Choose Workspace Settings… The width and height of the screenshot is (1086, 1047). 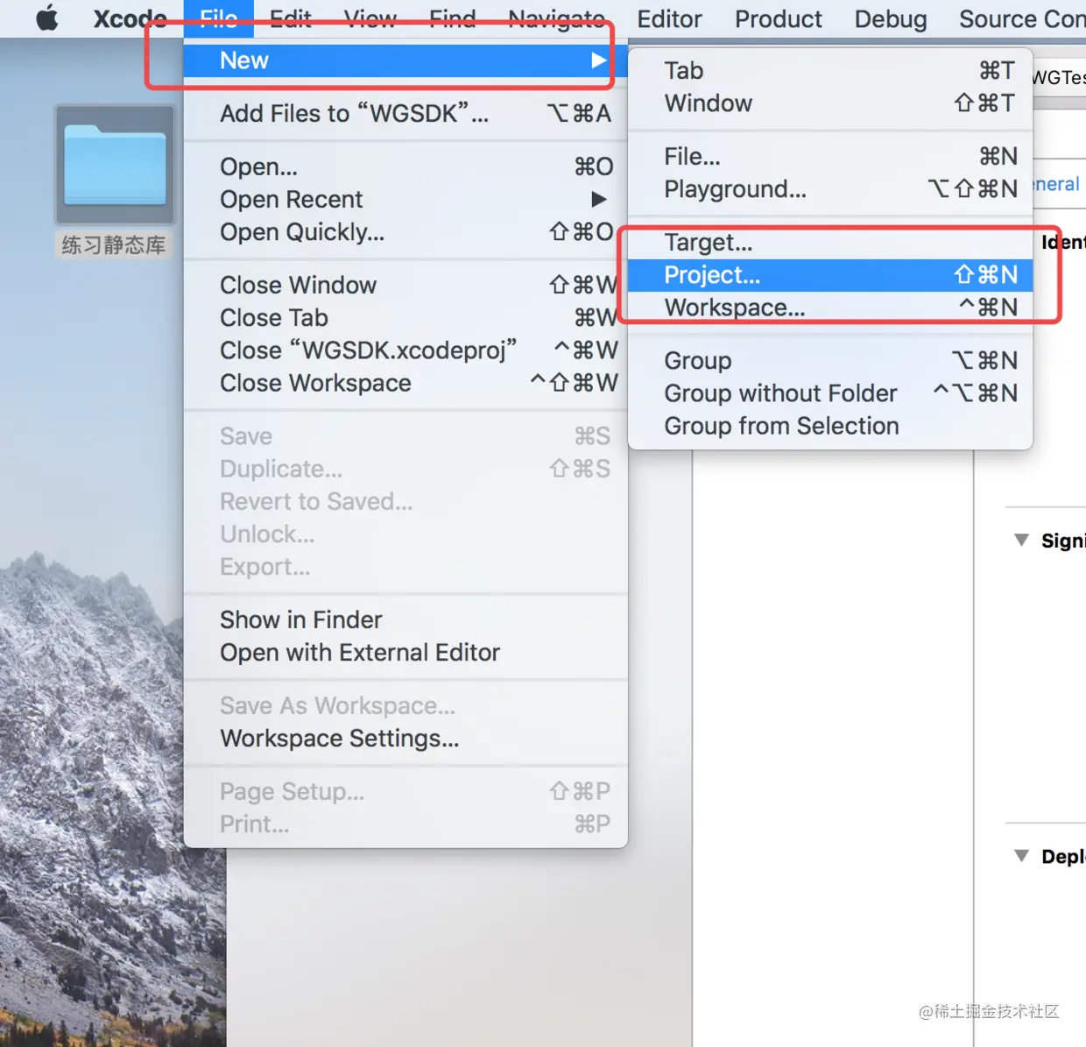405,739
